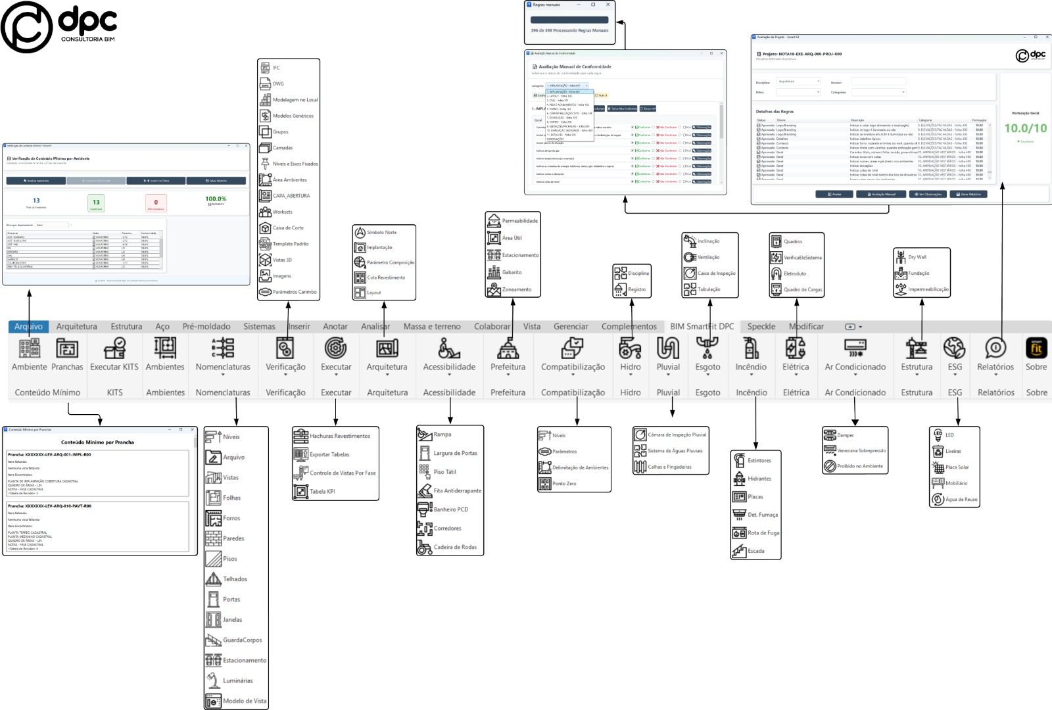
Task: Choose Calhas e Pingadeiras
Action: click(x=663, y=467)
